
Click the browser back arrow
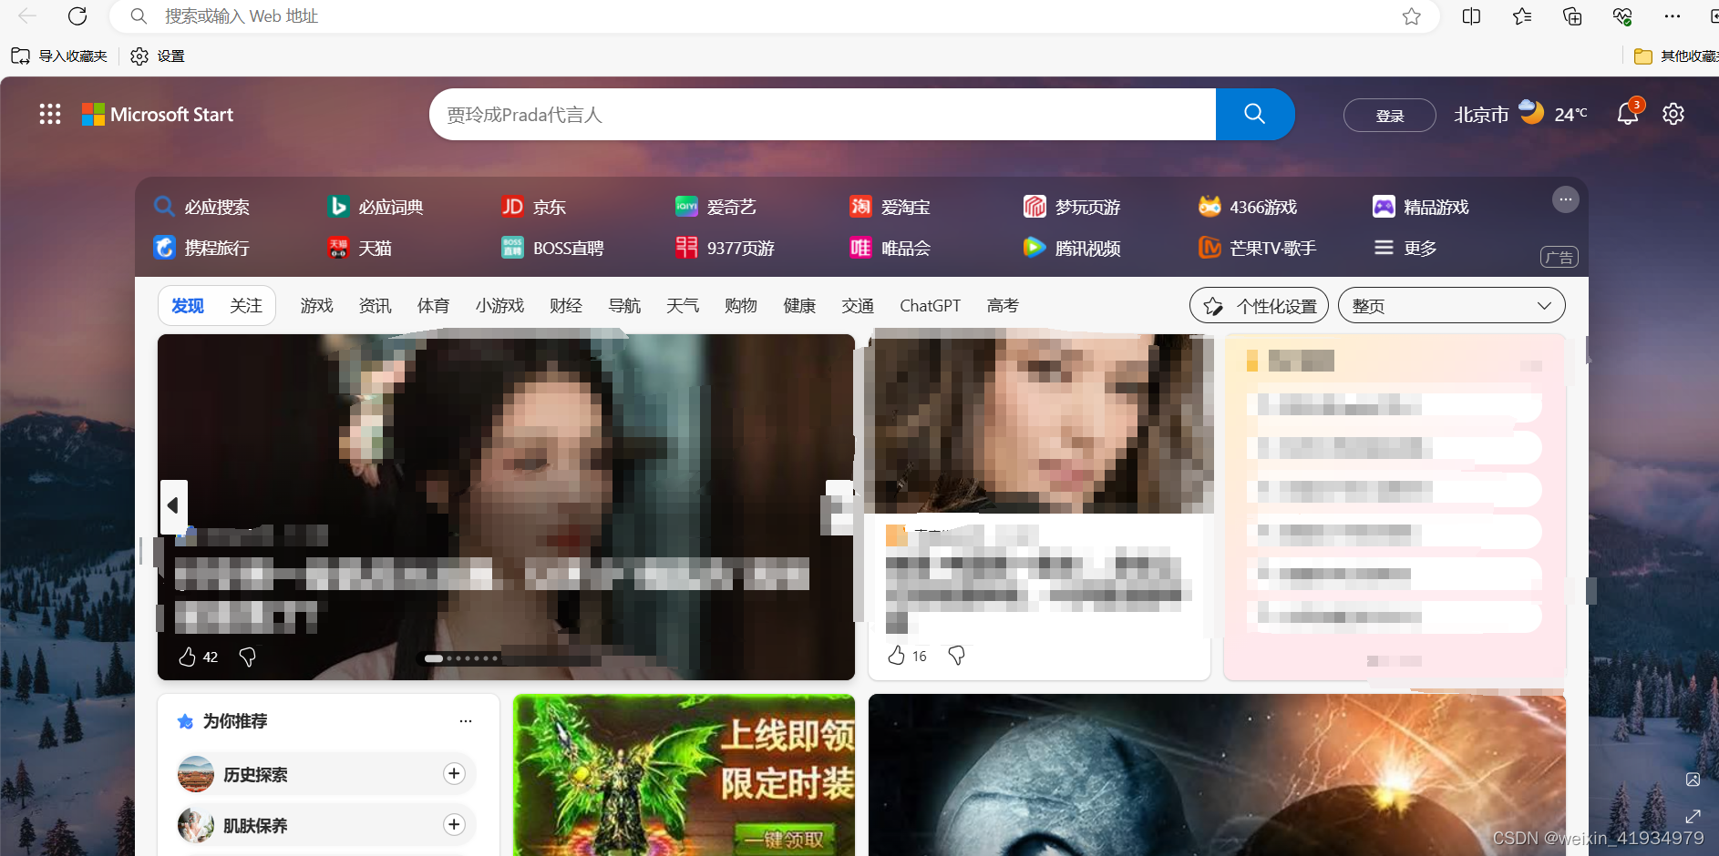[x=27, y=16]
